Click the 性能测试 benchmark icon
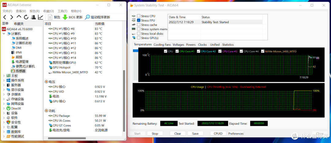The height and width of the screenshot is (143, 331). click(9, 136)
